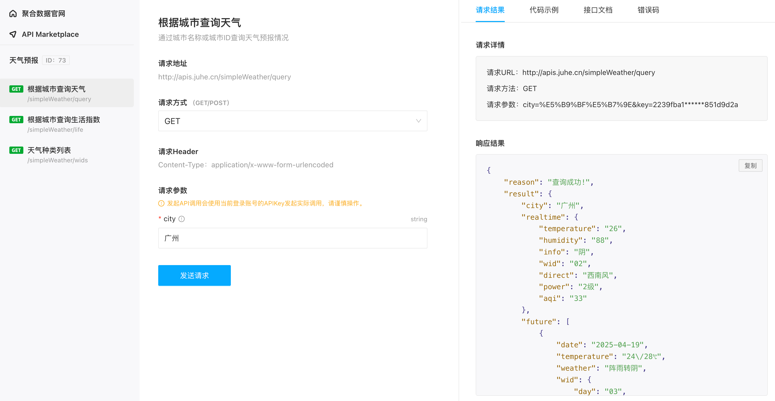
Task: Click the chevron arrow in method selector
Action: (418, 121)
